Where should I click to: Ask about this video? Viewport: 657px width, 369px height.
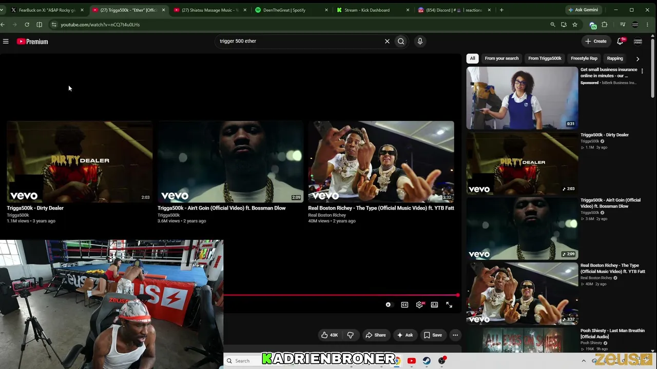[x=404, y=335]
